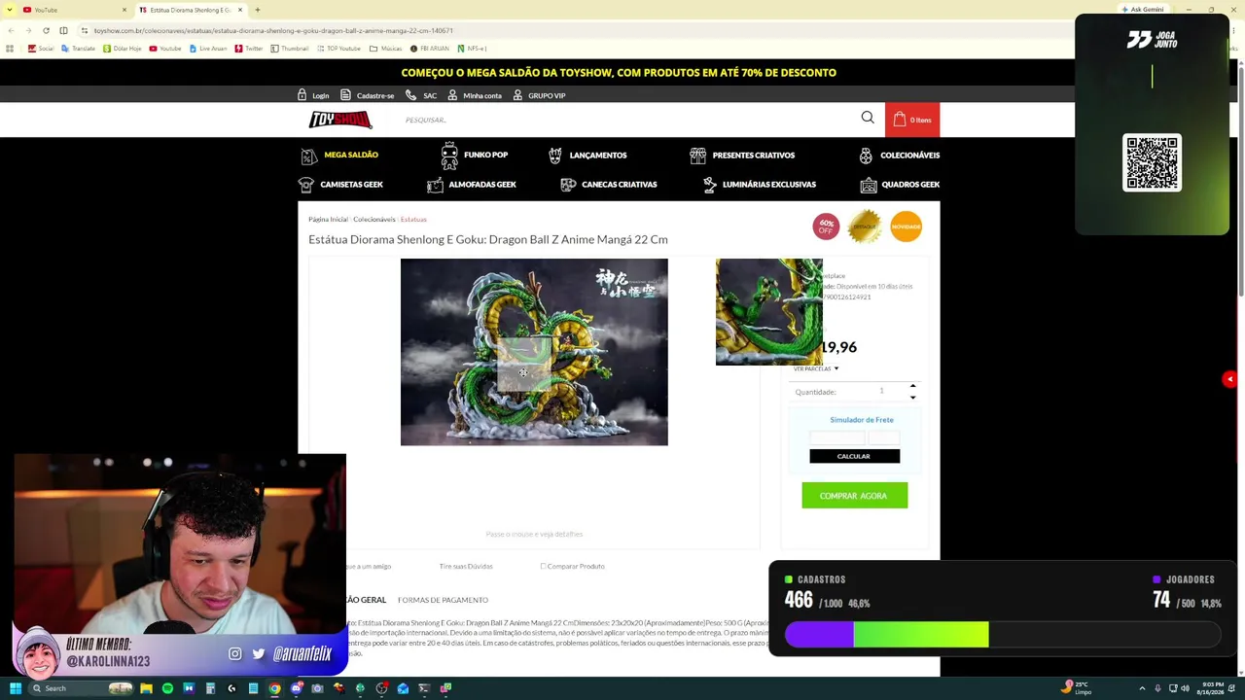1245x700 pixels.
Task: Click the Canecas Criativas mug icon
Action: coord(568,185)
